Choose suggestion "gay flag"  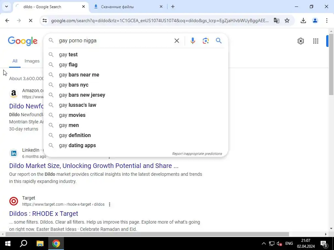pyautogui.click(x=136, y=65)
